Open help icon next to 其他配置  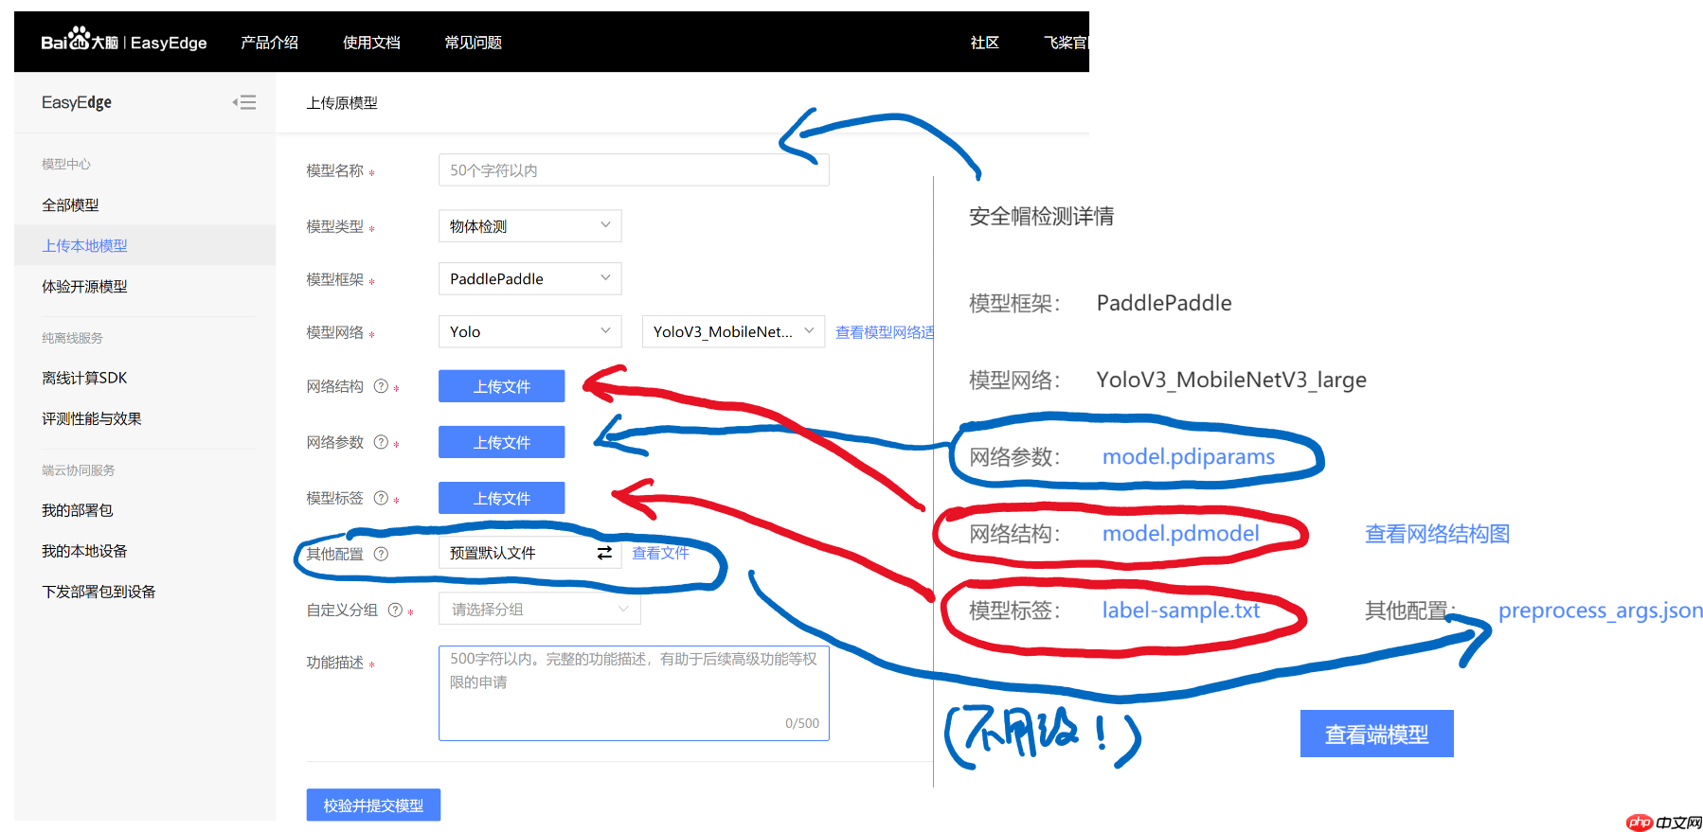(381, 554)
